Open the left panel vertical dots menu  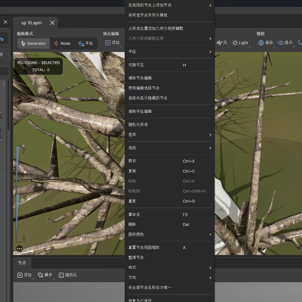[3, 84]
